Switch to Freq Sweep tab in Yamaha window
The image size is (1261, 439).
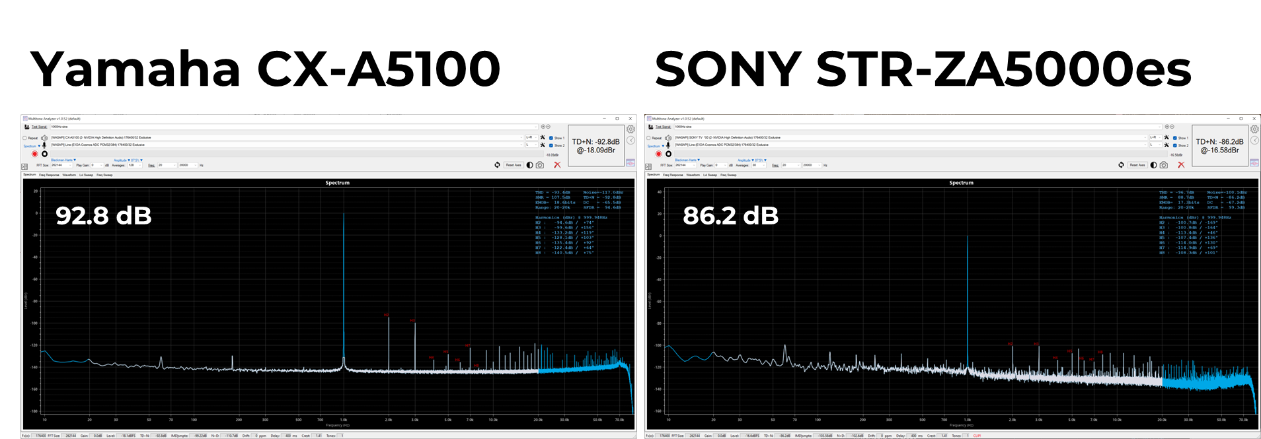(104, 175)
